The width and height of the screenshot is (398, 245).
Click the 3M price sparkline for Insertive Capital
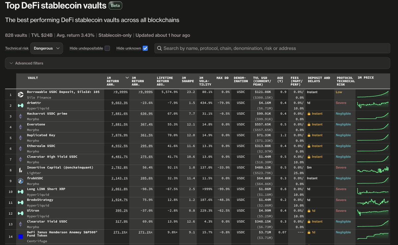(x=372, y=170)
